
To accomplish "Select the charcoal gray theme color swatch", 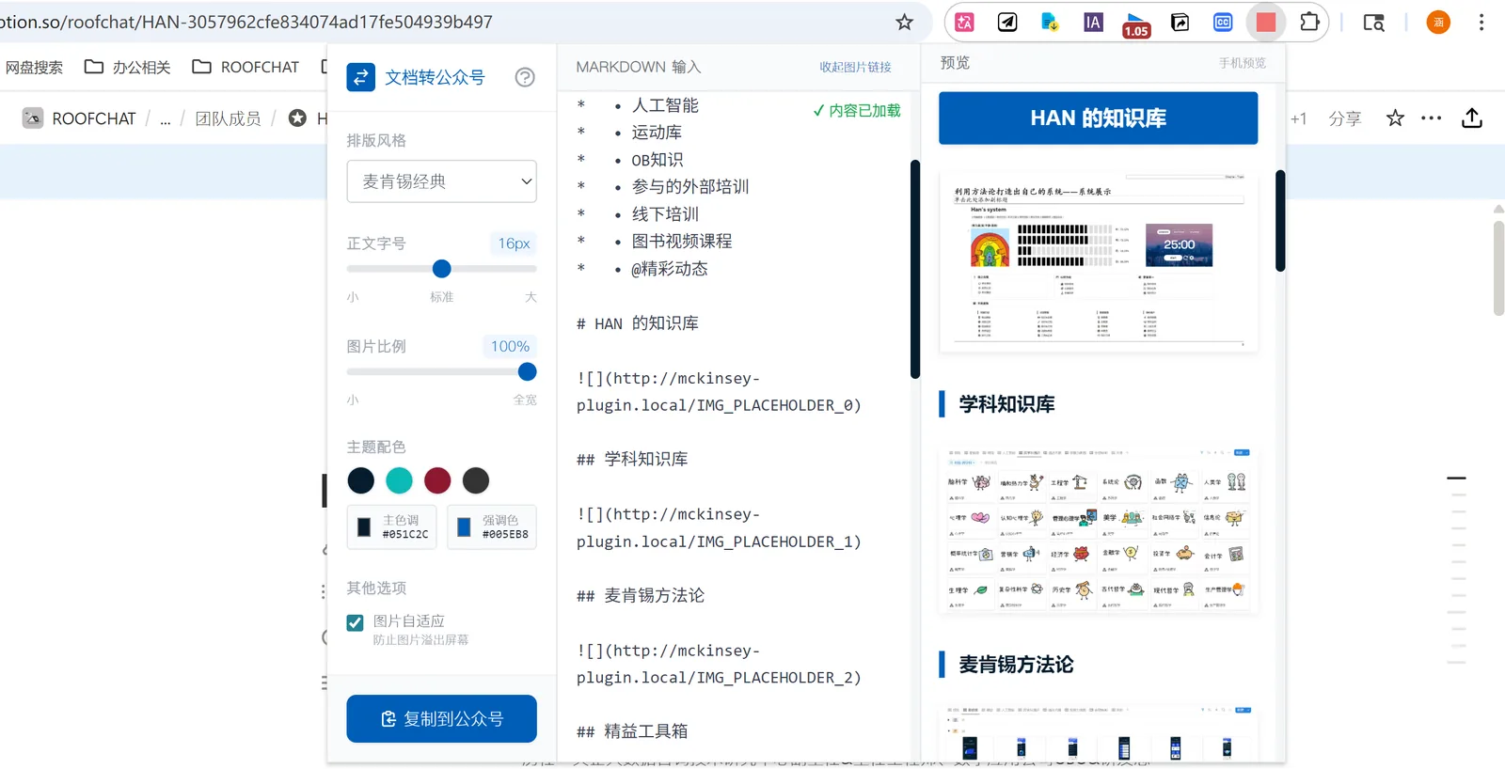I will [x=476, y=480].
